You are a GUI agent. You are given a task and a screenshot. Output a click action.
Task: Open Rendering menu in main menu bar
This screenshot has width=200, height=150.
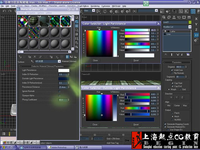[95, 6]
